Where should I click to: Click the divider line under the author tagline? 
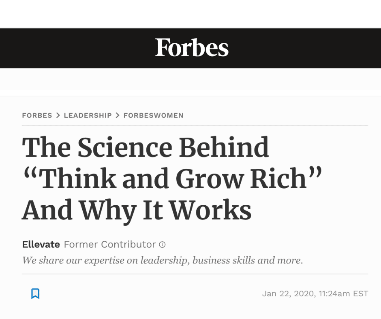(x=195, y=274)
